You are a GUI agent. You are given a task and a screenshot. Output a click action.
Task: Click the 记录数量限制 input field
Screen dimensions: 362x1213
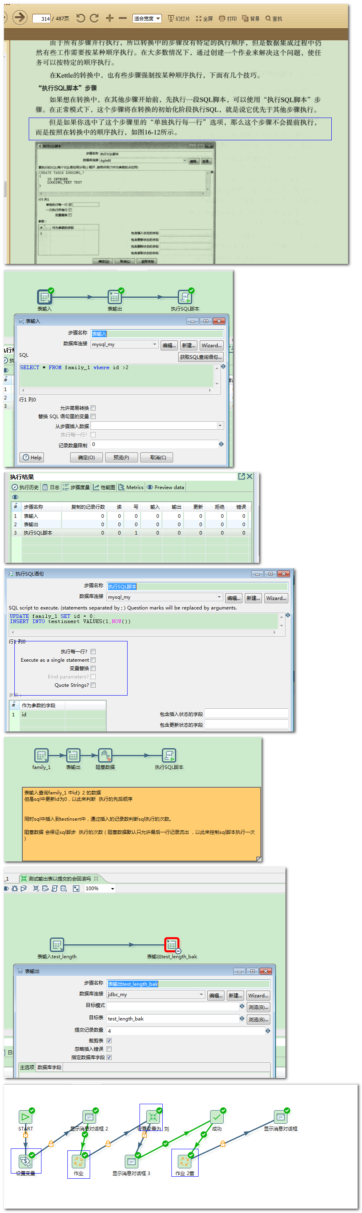pos(154,444)
